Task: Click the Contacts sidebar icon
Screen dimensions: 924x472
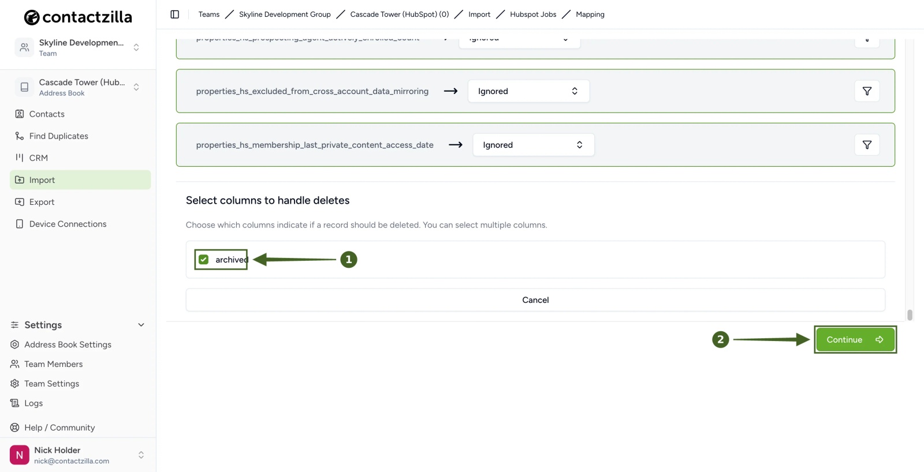Action: [20, 114]
